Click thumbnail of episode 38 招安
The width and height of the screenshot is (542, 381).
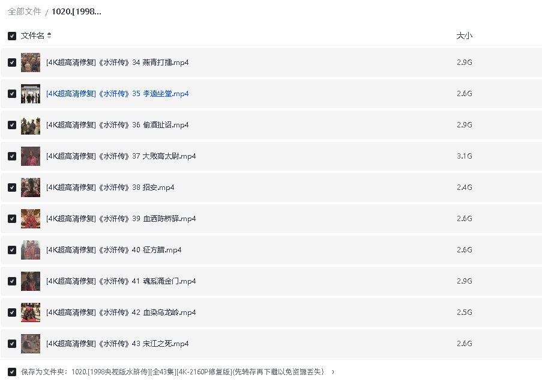(31, 187)
